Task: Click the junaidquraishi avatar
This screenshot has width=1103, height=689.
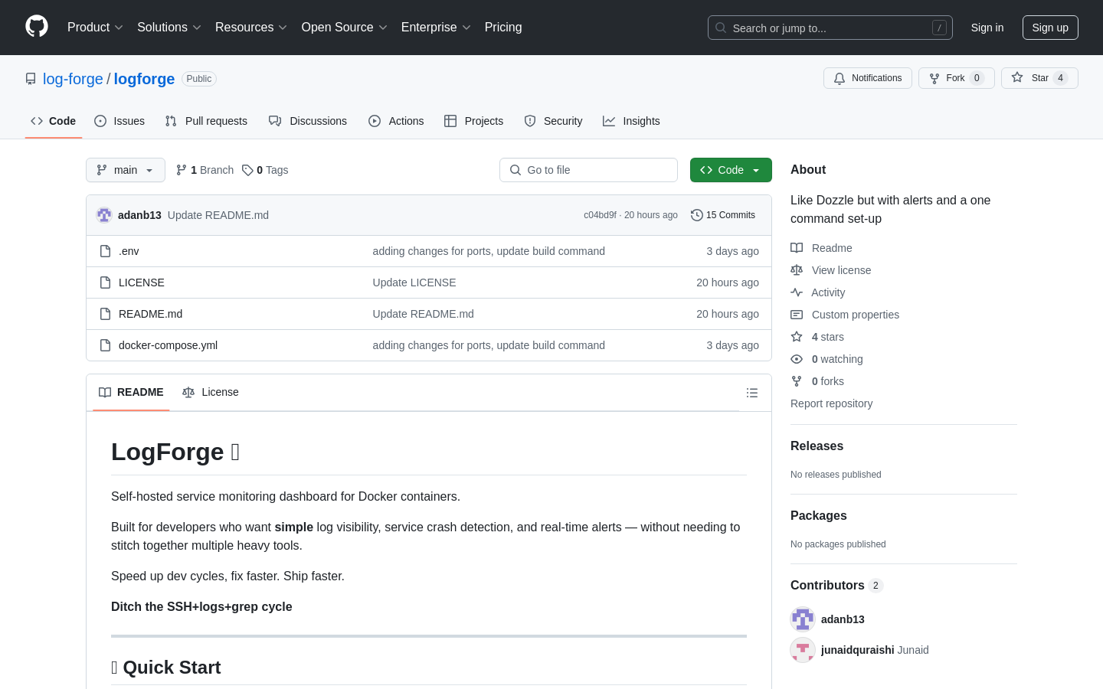Action: pyautogui.click(x=803, y=650)
